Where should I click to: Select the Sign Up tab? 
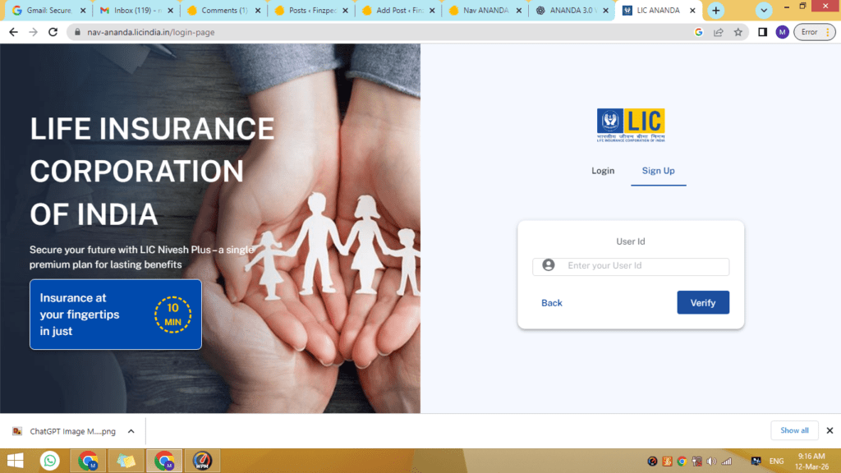658,170
